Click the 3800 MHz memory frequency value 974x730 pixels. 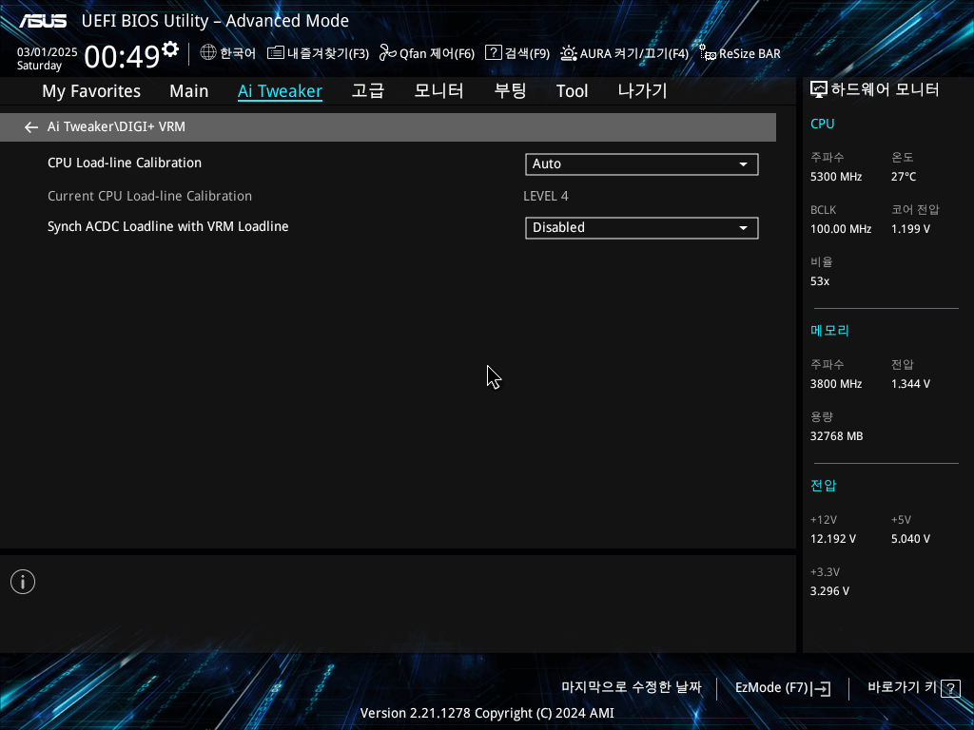(836, 384)
